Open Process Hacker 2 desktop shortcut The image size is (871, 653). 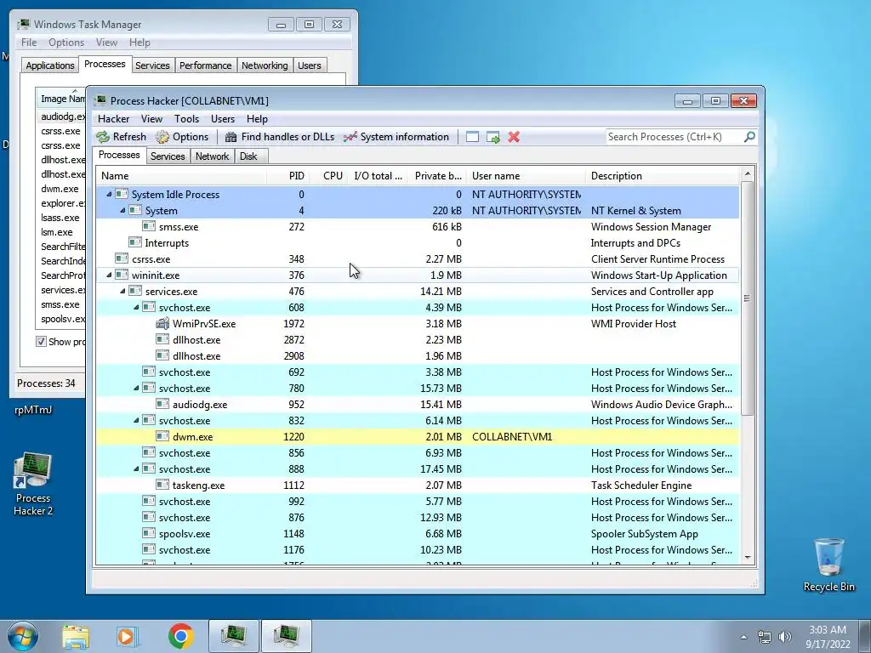coord(33,484)
